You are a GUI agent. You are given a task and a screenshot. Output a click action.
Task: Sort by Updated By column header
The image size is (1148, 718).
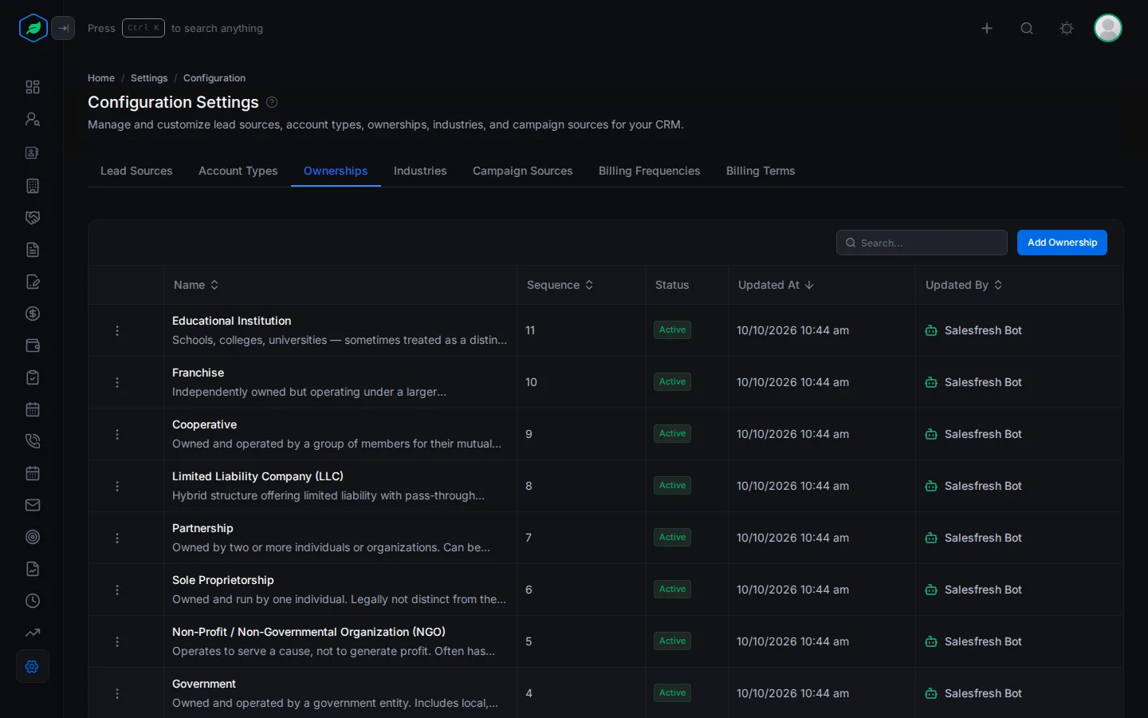coord(963,285)
